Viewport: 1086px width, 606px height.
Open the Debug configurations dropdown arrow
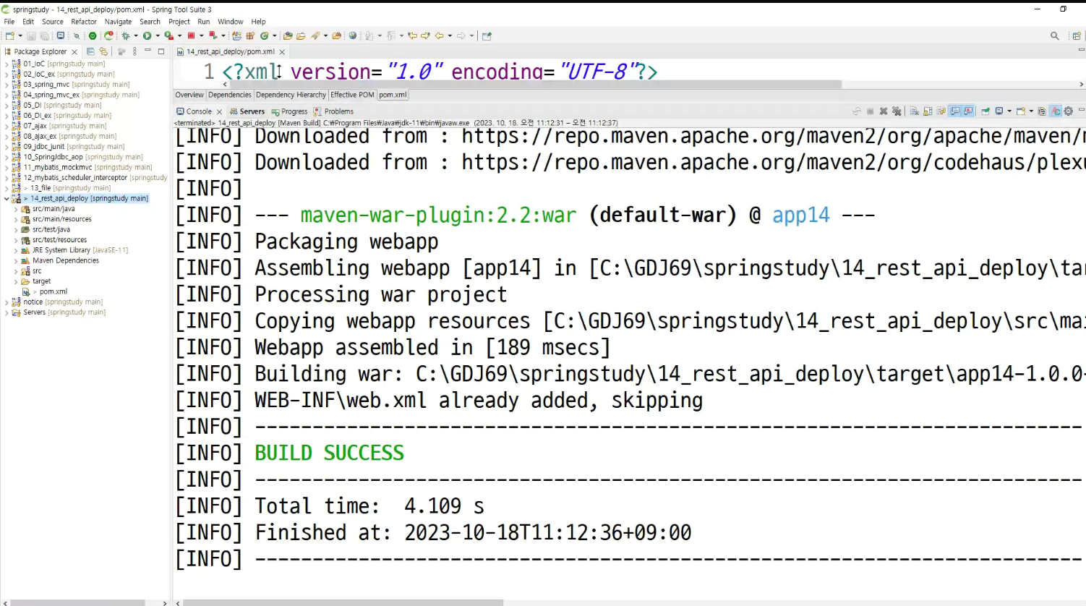click(x=136, y=35)
